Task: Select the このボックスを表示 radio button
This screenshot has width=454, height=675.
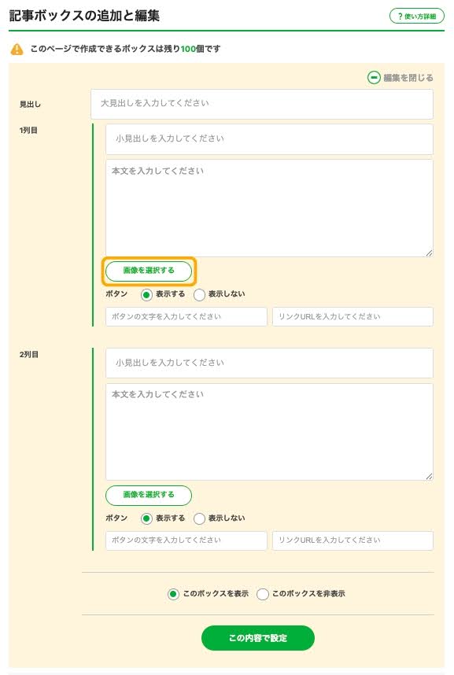Action: (173, 595)
